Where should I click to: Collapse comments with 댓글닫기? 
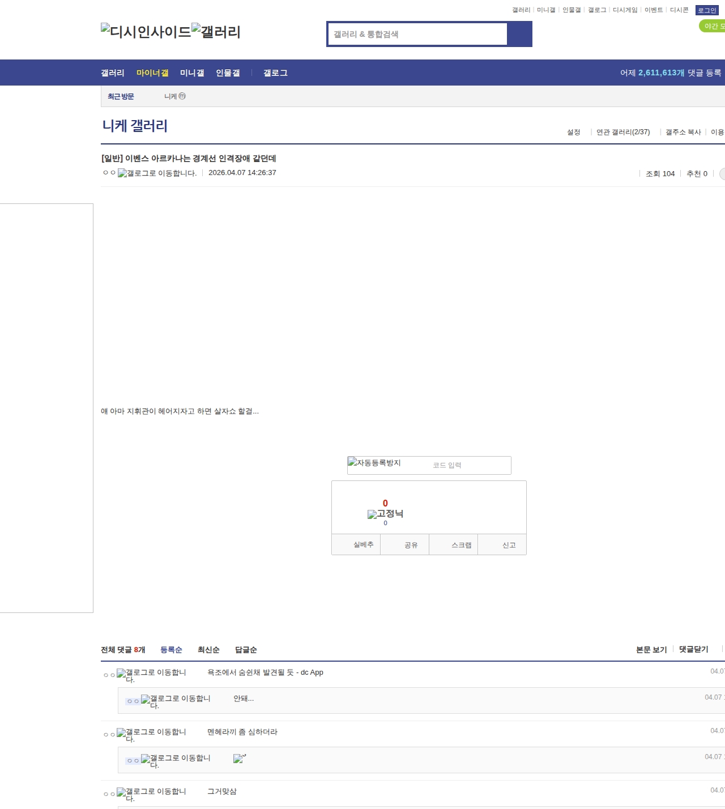click(x=693, y=649)
